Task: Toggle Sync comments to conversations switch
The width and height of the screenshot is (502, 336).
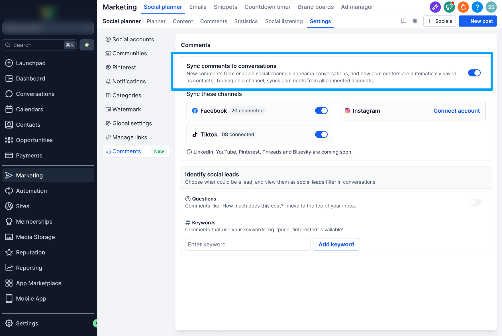Action: (x=474, y=73)
